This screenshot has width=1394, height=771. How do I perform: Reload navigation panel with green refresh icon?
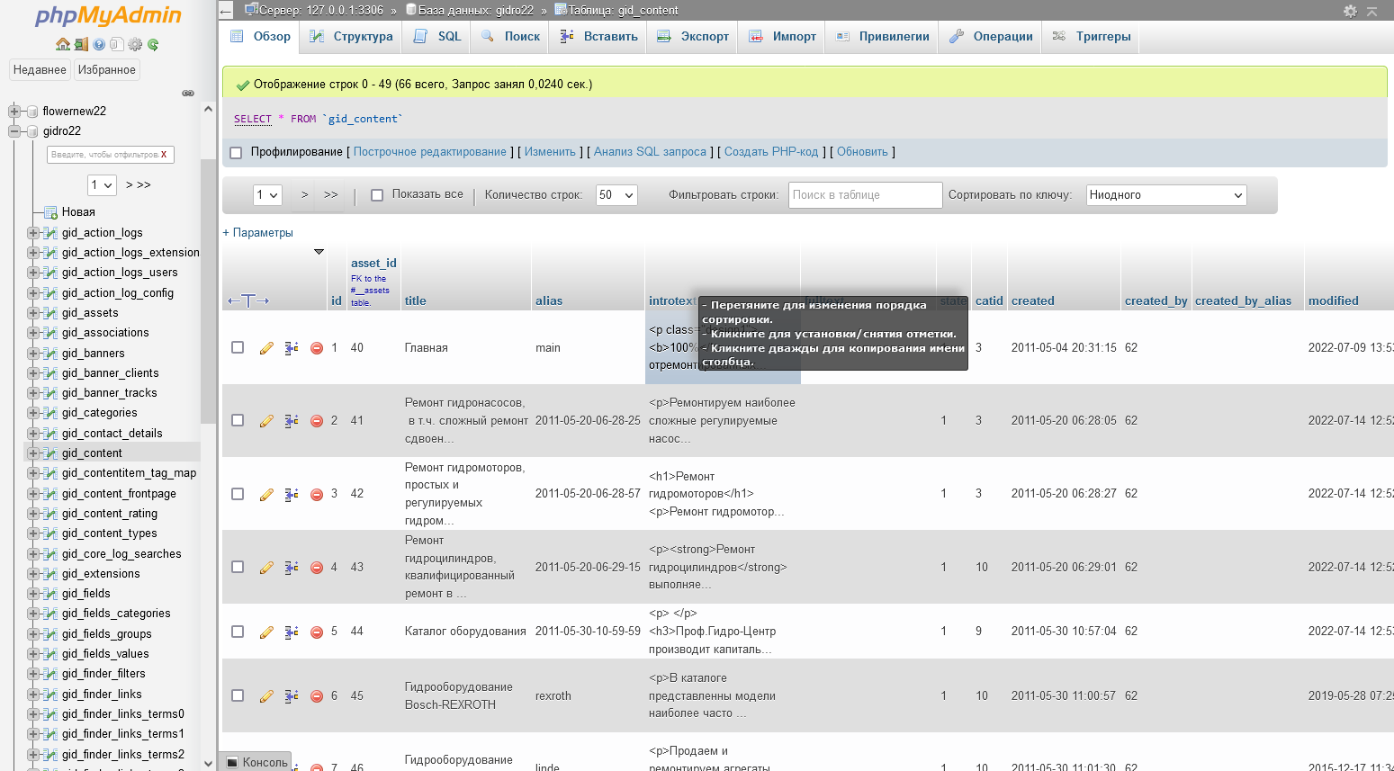click(153, 44)
